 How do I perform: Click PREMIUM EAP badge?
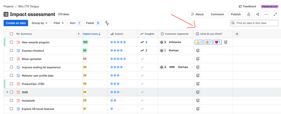point(269,7)
